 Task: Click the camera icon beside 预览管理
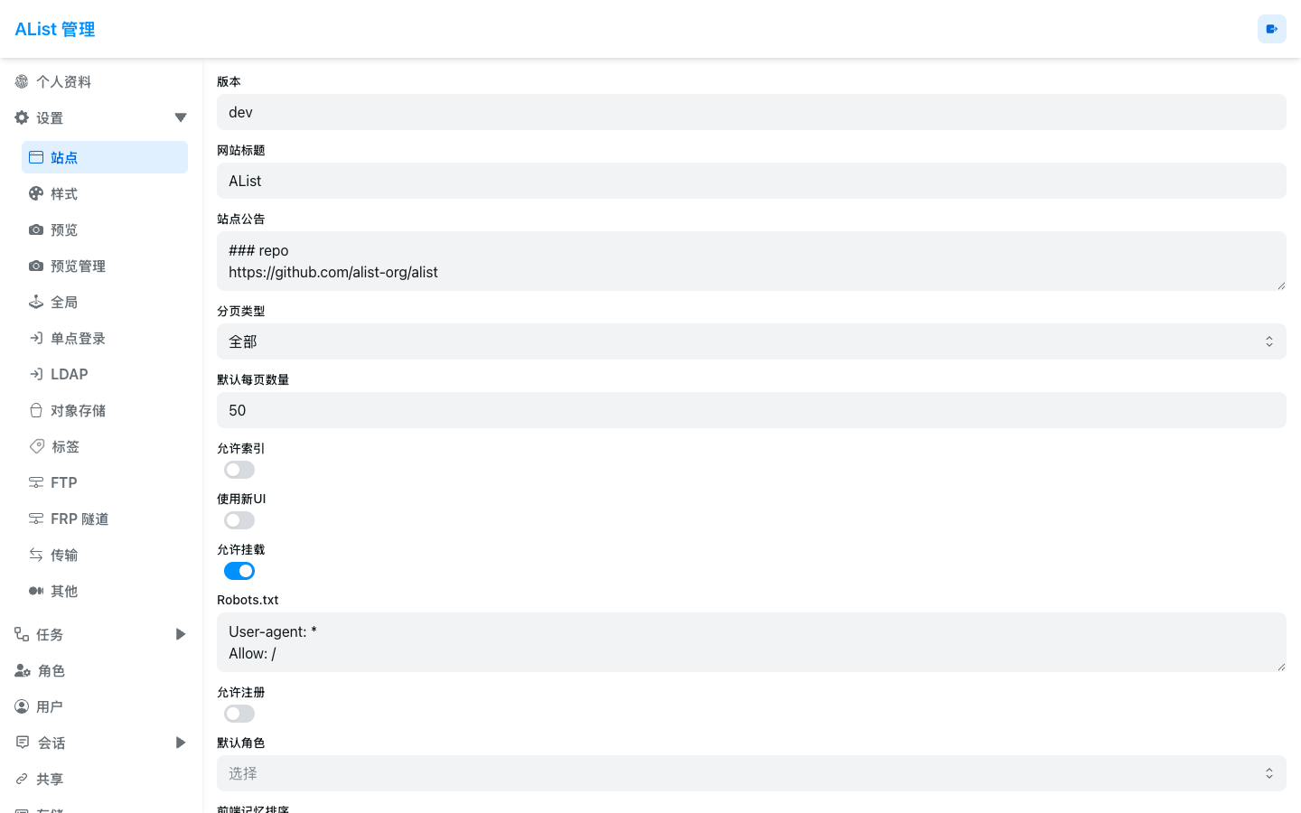tap(36, 266)
